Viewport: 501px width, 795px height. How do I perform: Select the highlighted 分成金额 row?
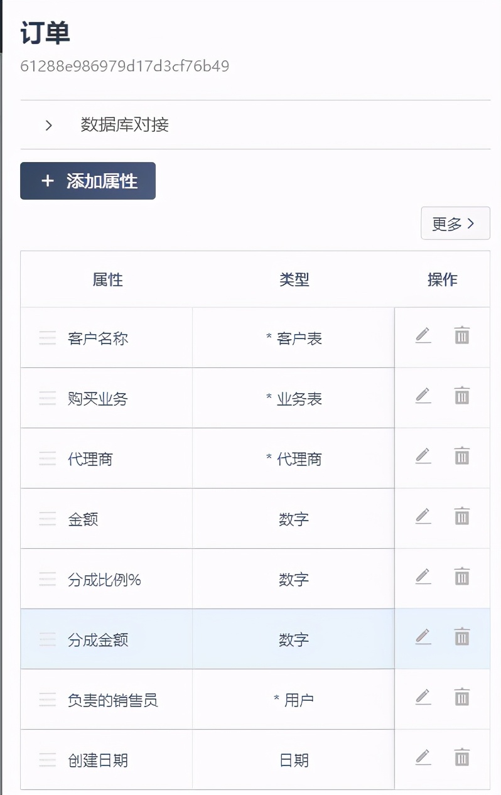click(188, 639)
